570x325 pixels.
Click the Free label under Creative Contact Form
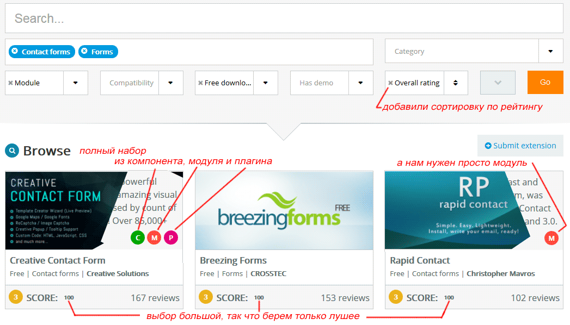coord(17,273)
